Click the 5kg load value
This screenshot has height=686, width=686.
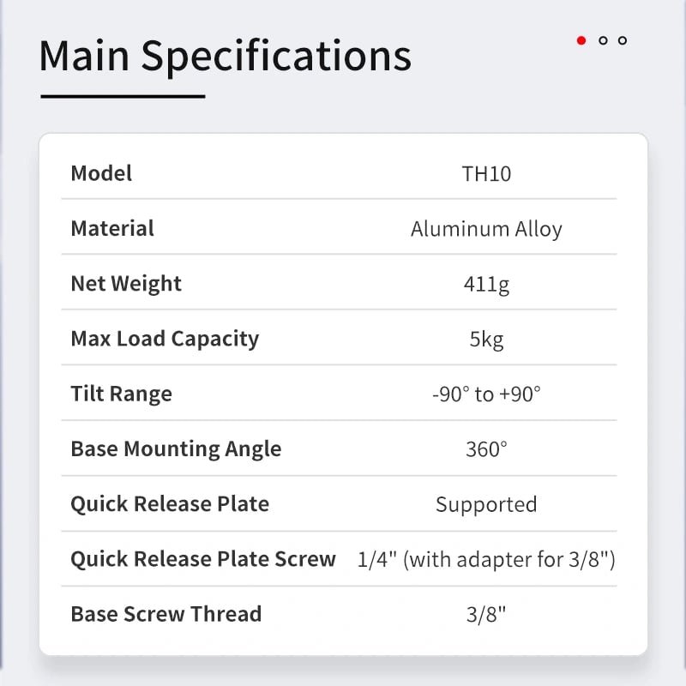(x=486, y=340)
